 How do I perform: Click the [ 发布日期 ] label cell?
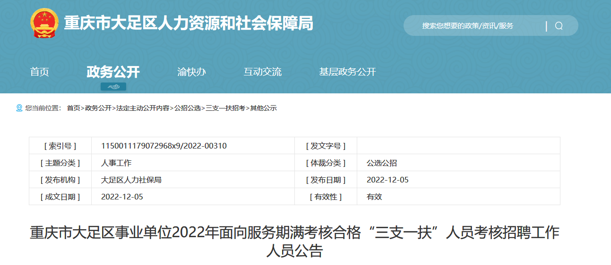[x=326, y=180]
